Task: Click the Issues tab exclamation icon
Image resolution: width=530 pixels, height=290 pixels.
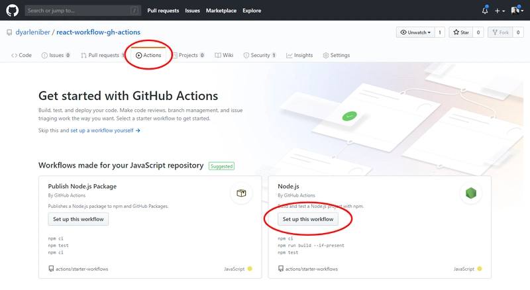Action: click(x=44, y=56)
